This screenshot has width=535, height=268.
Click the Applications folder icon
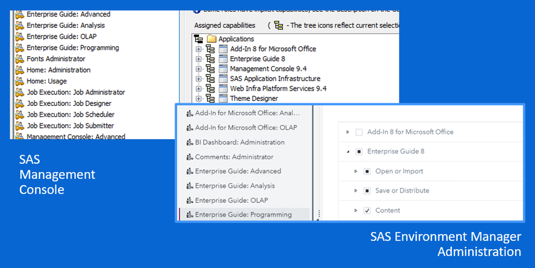coord(212,39)
